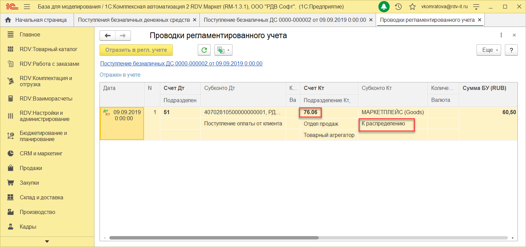Click the amount cell 60,50
Viewport: 526px width, 247px height.
488,112
